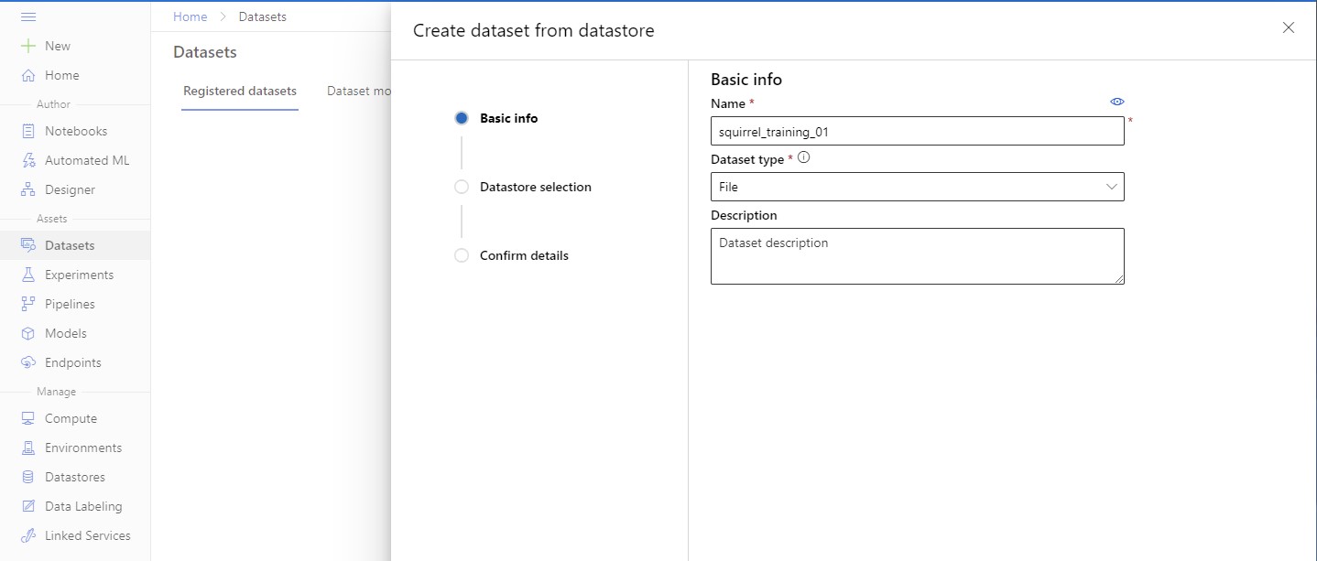
Task: Click the Endpoints cloud icon
Action: click(x=28, y=362)
